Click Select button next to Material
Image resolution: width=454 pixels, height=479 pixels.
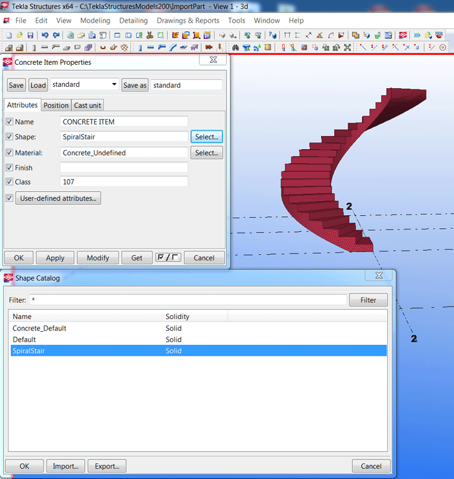[206, 153]
